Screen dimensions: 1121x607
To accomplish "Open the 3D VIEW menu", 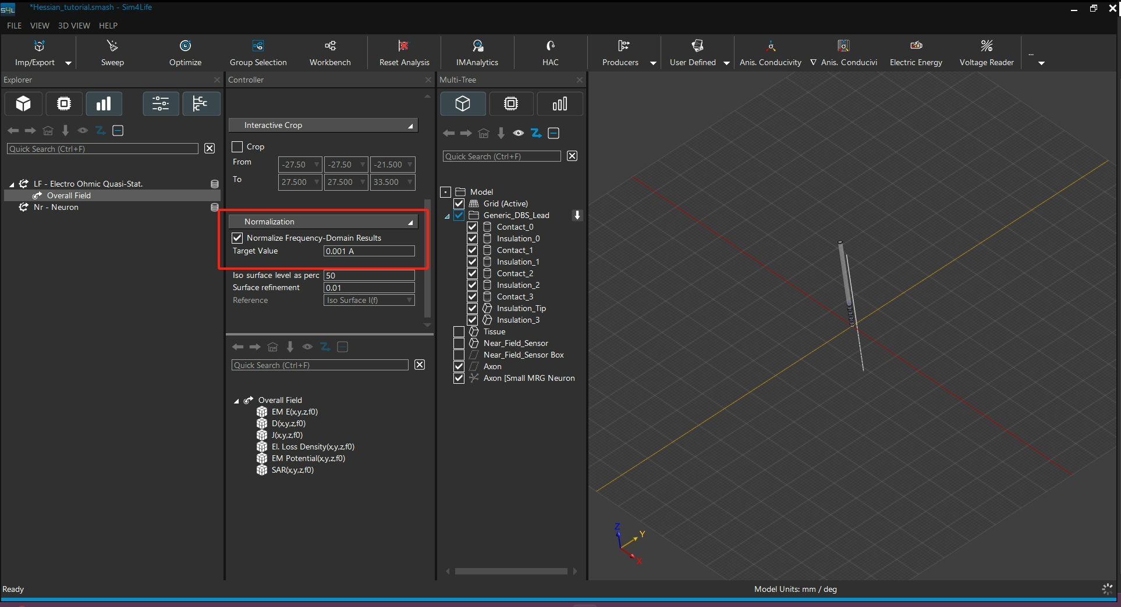I will (74, 26).
